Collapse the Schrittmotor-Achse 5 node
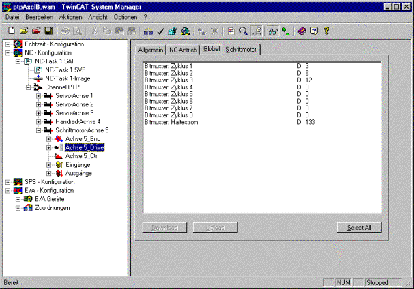Screen dimensions: 414x289 tap(39, 130)
